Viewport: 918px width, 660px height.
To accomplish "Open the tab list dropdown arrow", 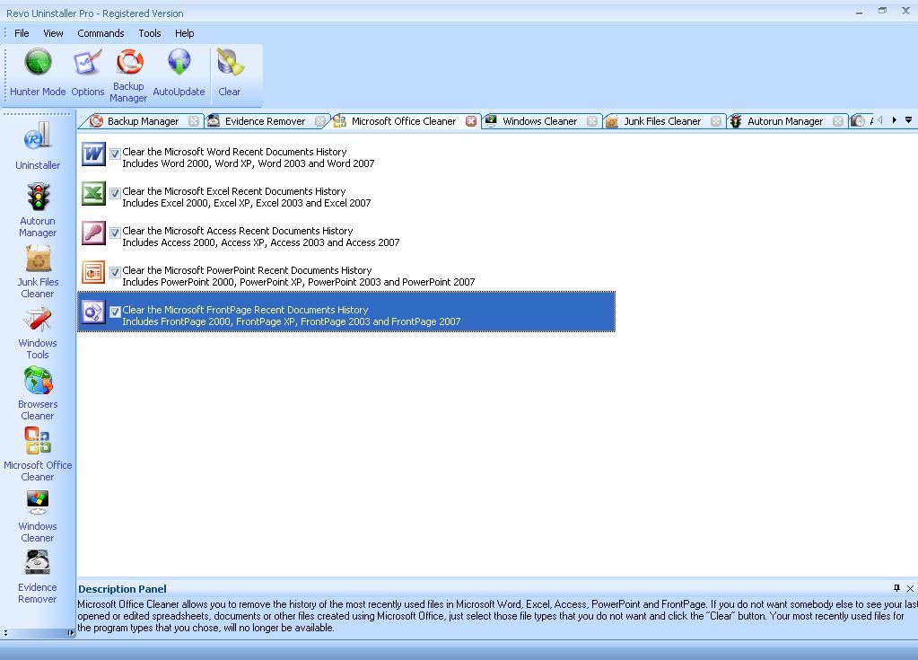I will click(x=909, y=119).
